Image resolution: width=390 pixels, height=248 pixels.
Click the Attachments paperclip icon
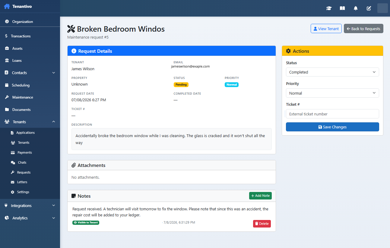pyautogui.click(x=74, y=165)
